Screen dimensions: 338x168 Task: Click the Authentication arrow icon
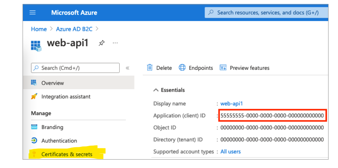[34, 141]
